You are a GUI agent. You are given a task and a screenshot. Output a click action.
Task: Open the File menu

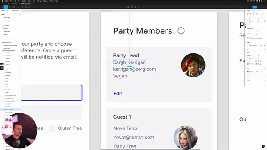pyautogui.click(x=11, y=1)
